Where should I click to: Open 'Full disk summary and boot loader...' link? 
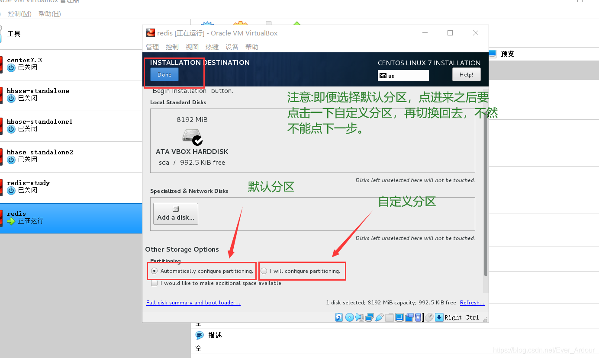[193, 303]
